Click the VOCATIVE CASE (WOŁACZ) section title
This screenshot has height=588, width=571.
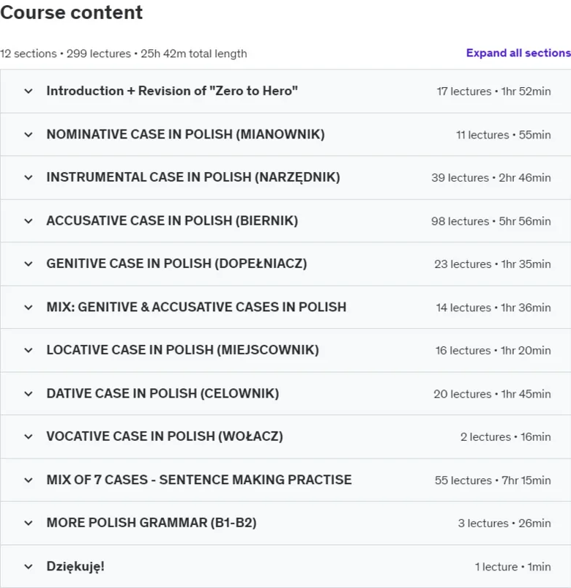pyautogui.click(x=165, y=436)
